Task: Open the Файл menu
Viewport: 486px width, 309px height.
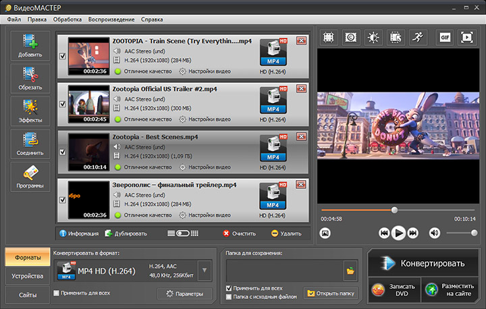Action: 14,20
